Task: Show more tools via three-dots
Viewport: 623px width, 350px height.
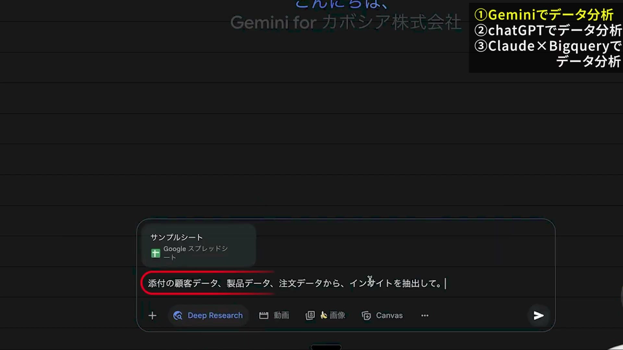Action: [425, 315]
